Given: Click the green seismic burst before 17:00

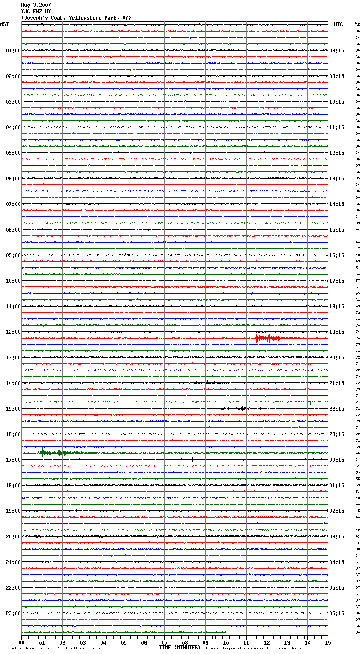Looking at the screenshot, I should click(60, 452).
